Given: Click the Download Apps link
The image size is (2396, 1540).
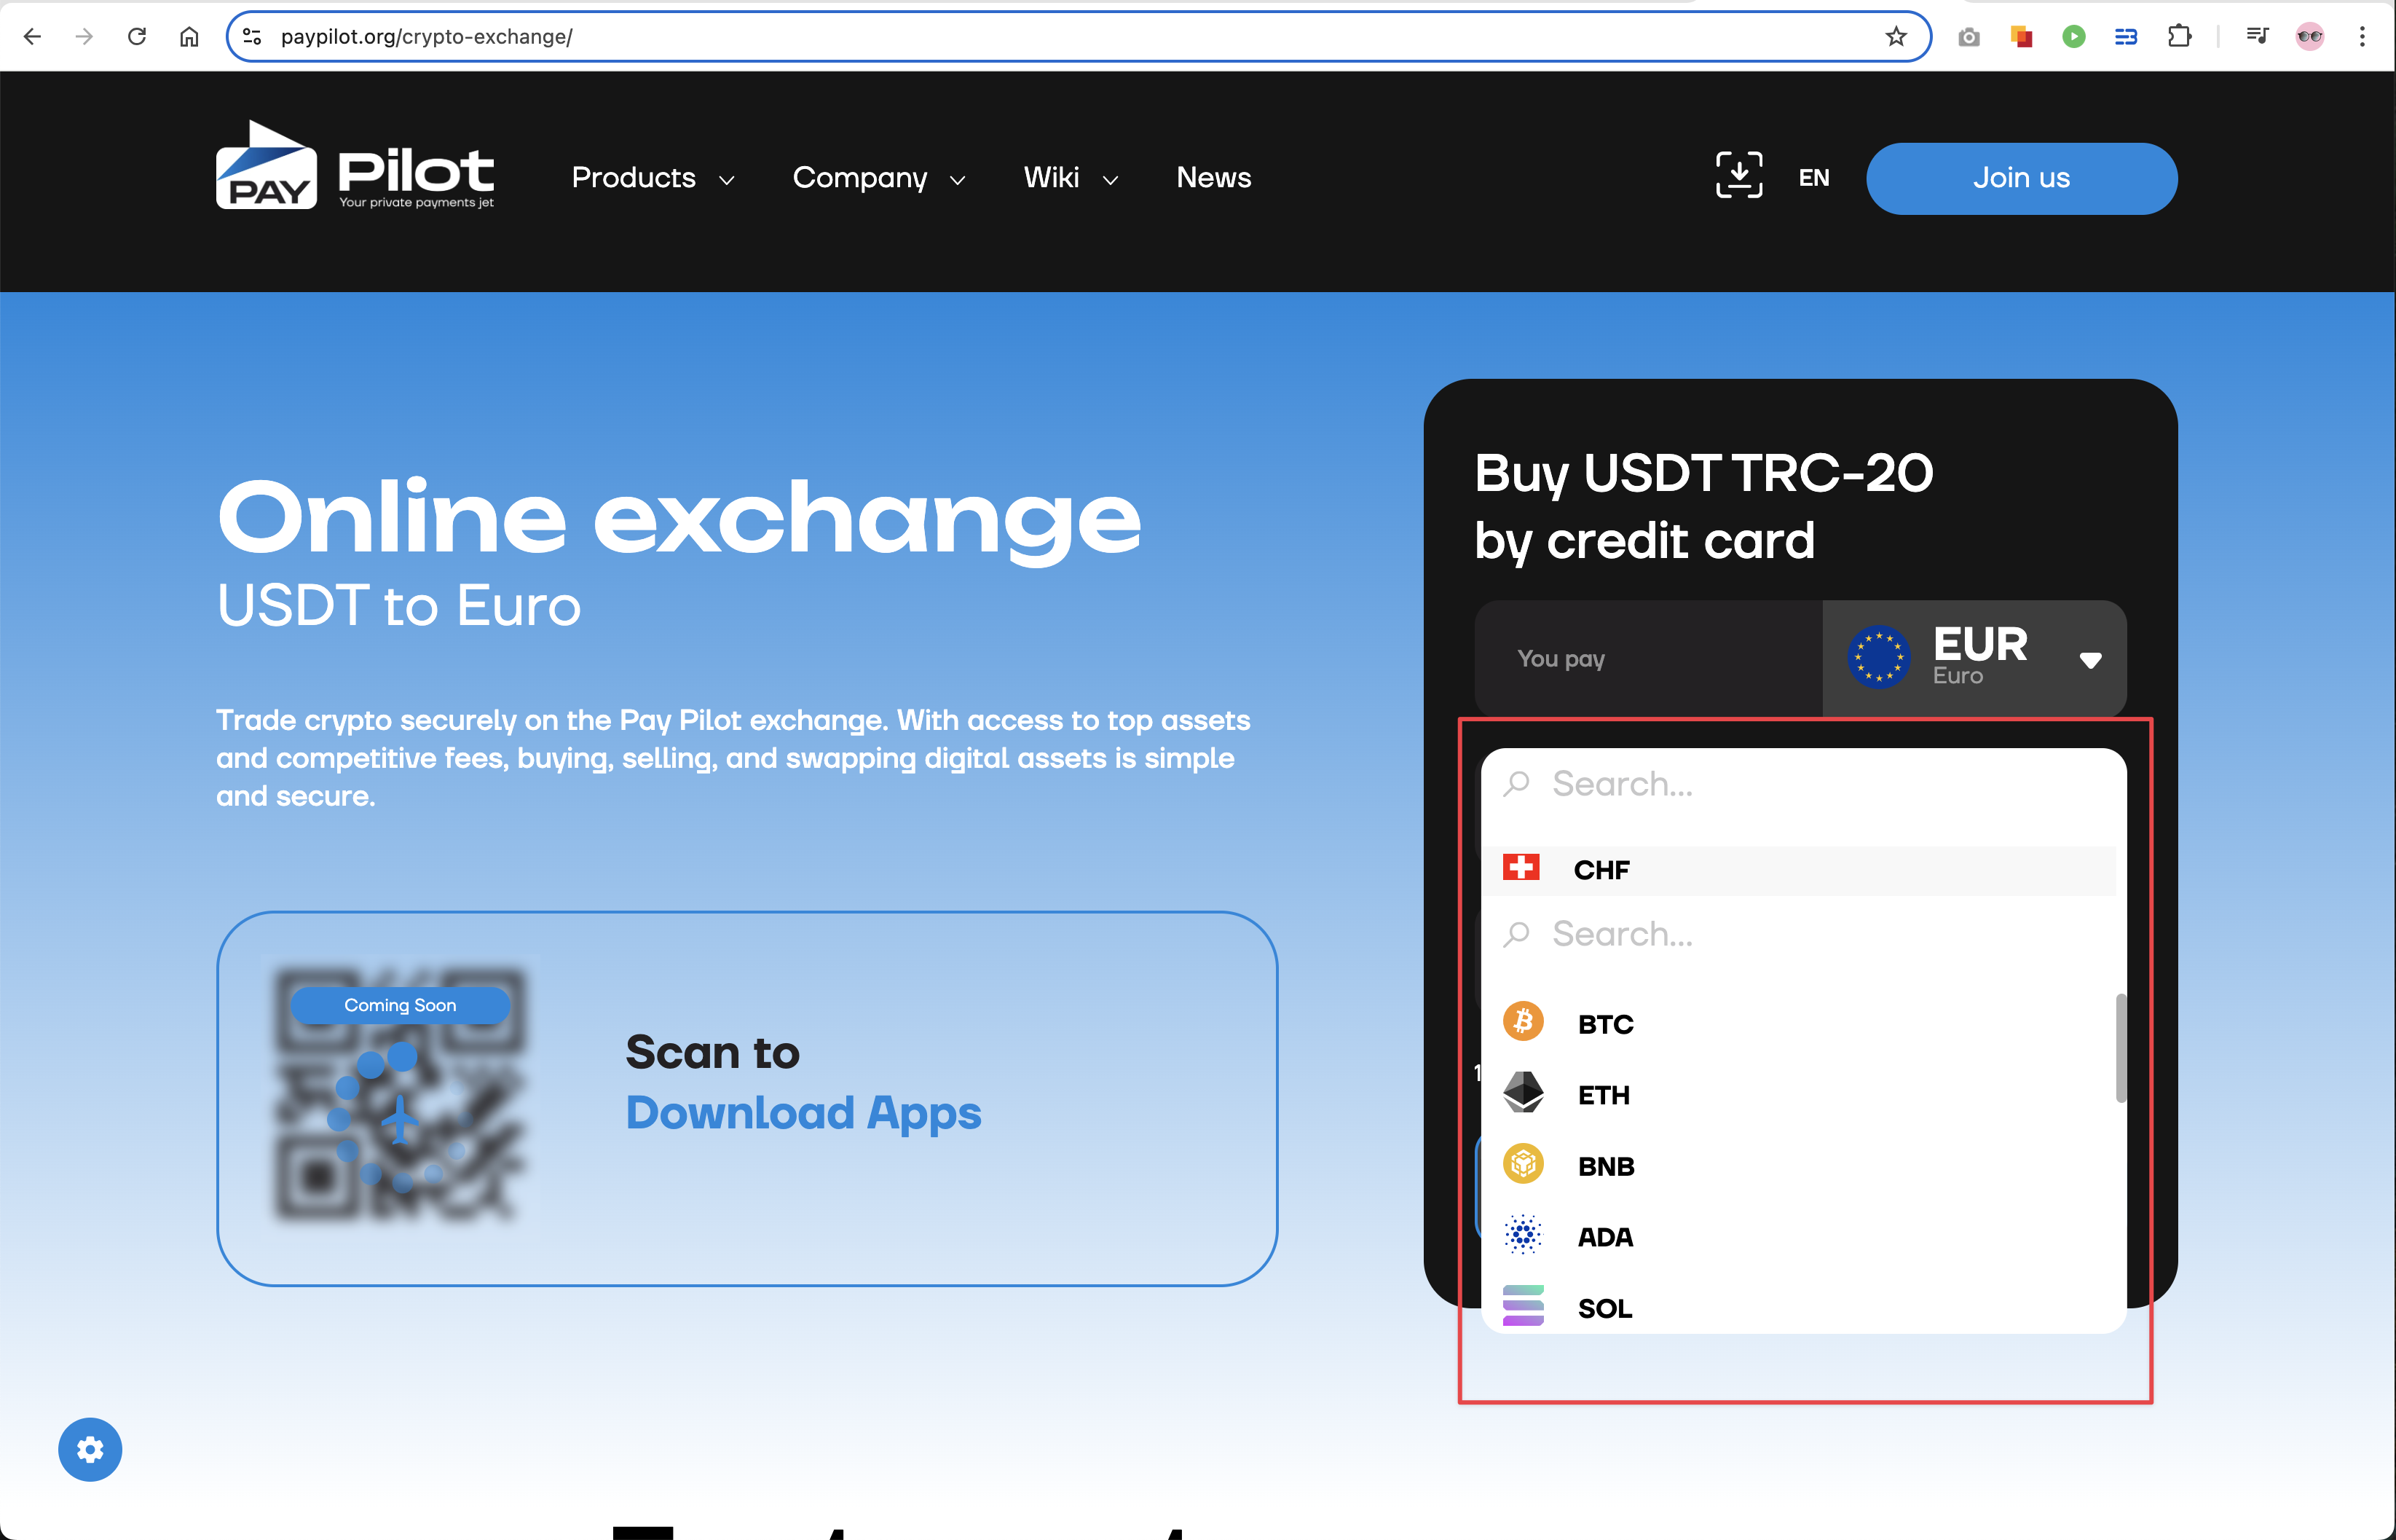Looking at the screenshot, I should point(803,1113).
